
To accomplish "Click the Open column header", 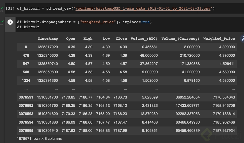I will (71, 39).
